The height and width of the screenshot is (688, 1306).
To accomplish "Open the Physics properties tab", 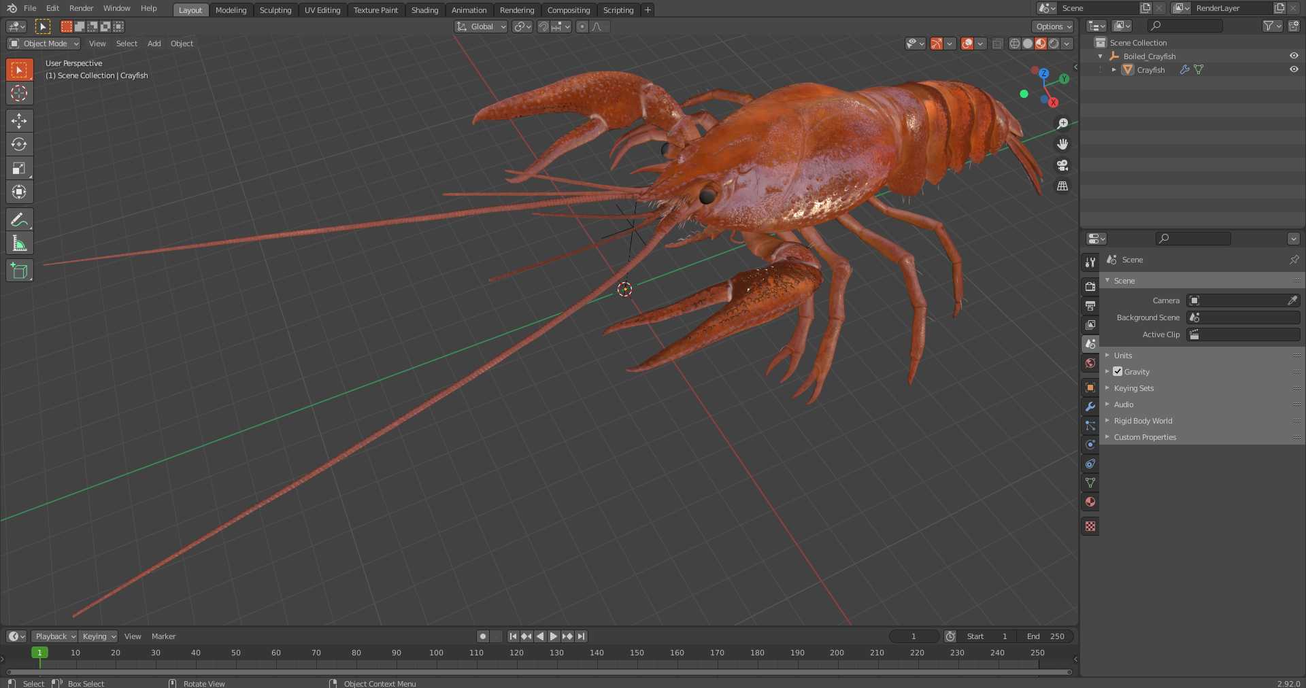I will point(1090,444).
